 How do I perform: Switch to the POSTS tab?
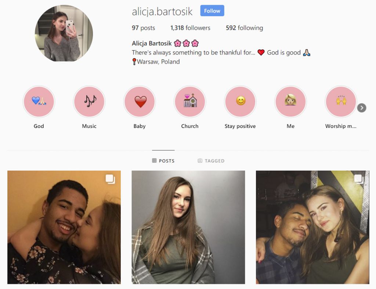coord(163,161)
